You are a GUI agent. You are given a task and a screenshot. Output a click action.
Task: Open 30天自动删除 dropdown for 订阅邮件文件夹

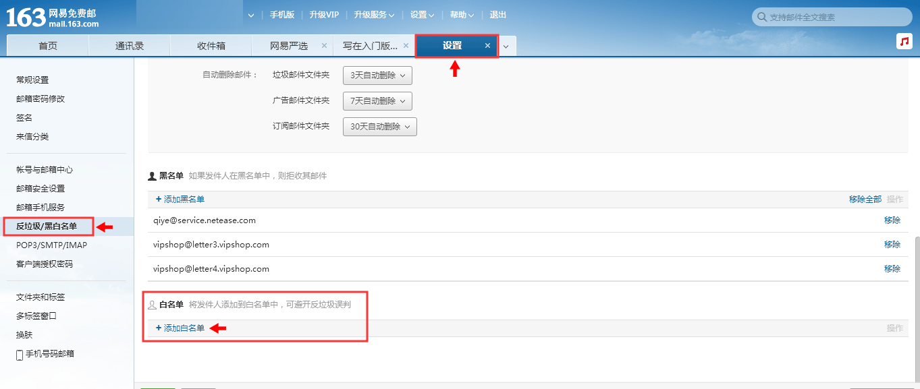point(380,127)
